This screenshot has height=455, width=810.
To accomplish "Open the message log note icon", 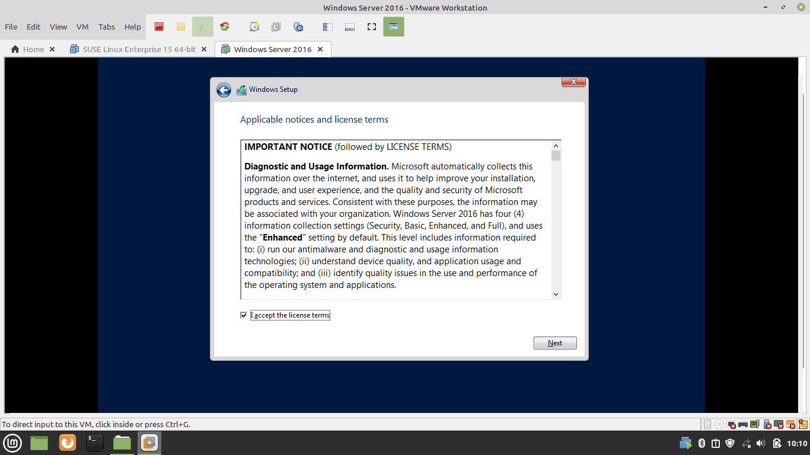I will 803,424.
